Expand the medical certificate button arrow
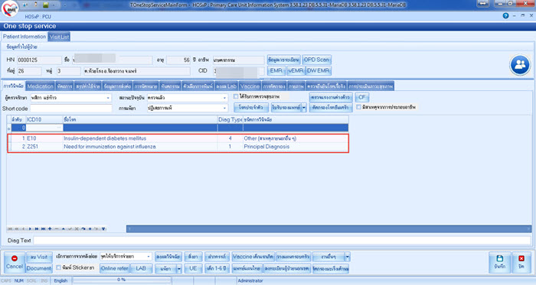Image resolution: width=536 pixels, height=285 pixels. click(x=303, y=108)
